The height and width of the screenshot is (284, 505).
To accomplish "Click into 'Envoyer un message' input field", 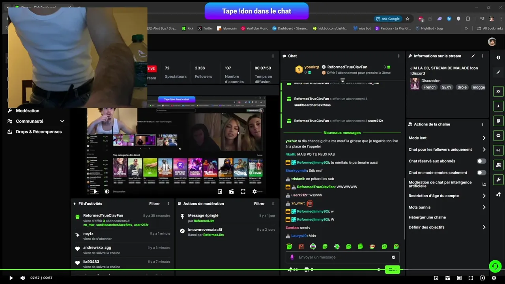I will click(x=342, y=257).
